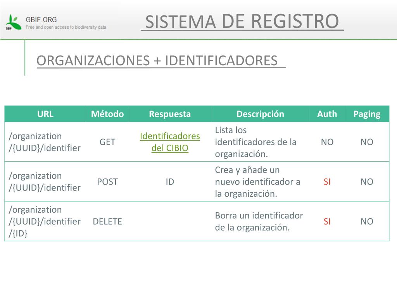Click the Respuesta column header
The height and width of the screenshot is (298, 397).
tap(170, 114)
